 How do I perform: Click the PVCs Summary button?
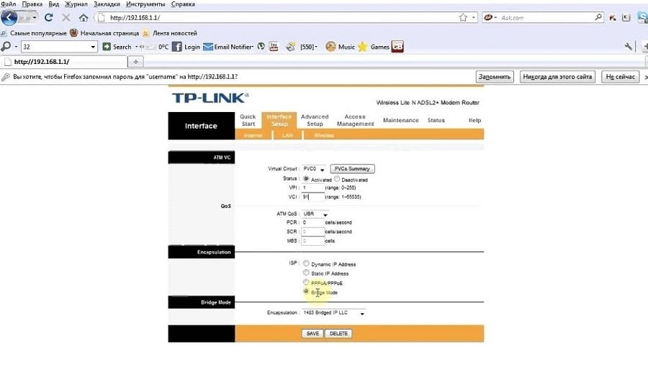point(352,169)
